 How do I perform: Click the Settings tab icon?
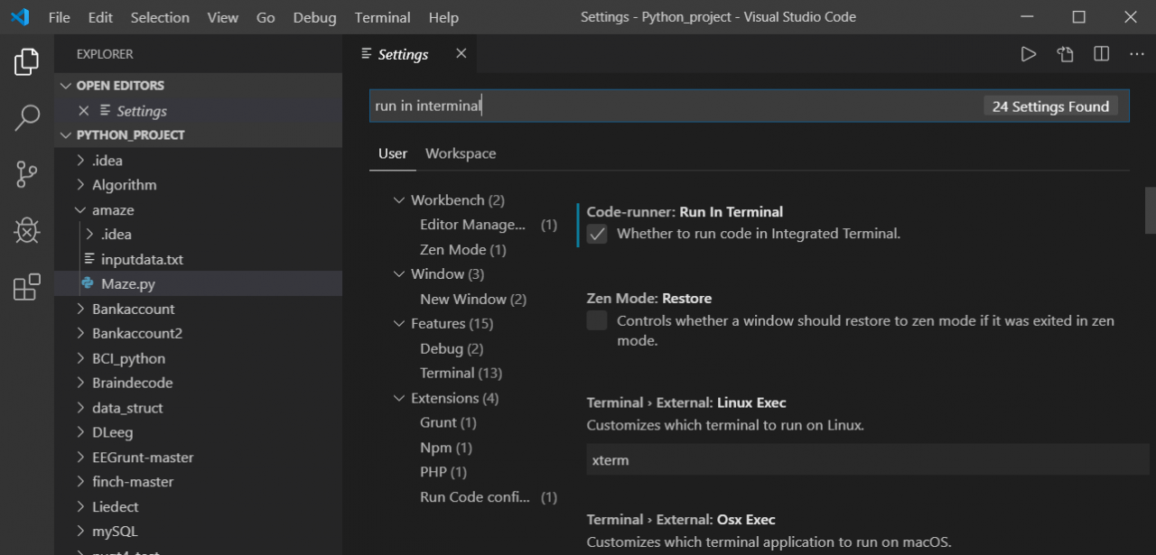[x=366, y=54]
